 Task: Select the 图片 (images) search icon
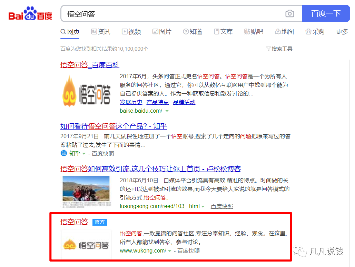point(155,31)
